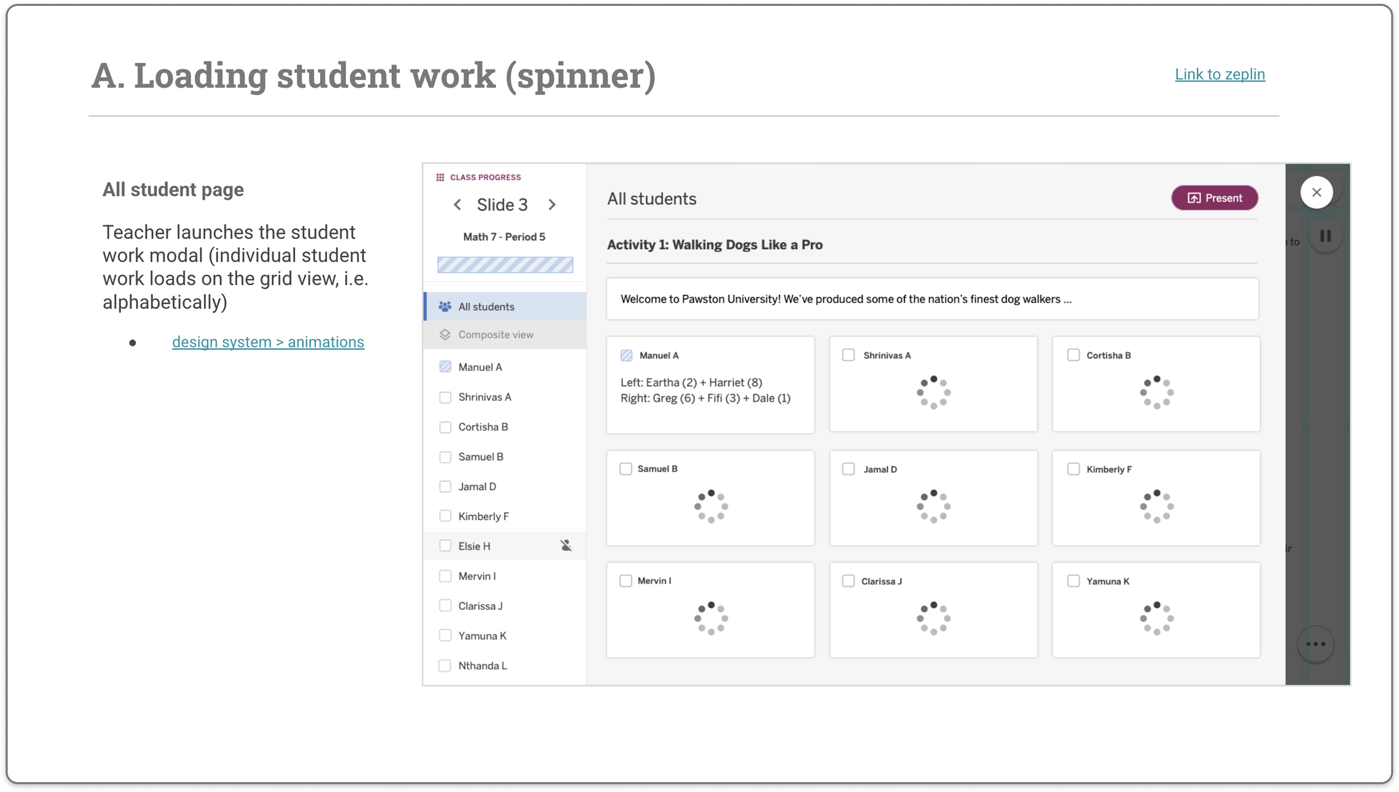The height and width of the screenshot is (792, 1399).
Task: Click the All students heading in main panel
Action: [652, 199]
